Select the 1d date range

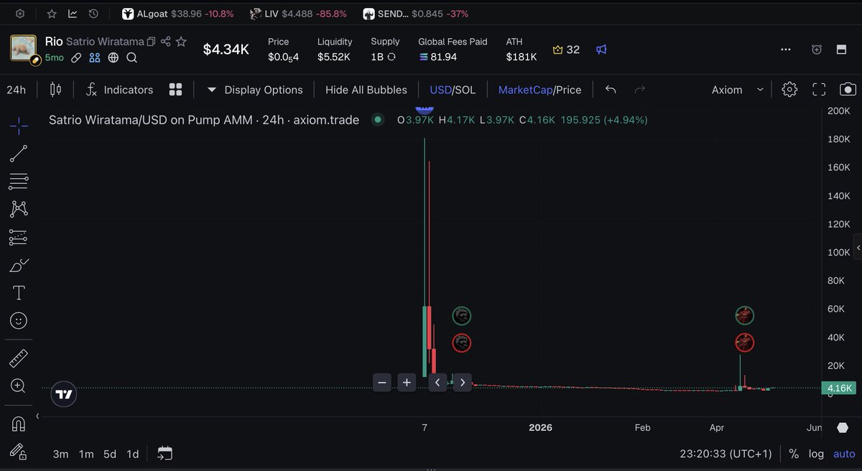133,454
